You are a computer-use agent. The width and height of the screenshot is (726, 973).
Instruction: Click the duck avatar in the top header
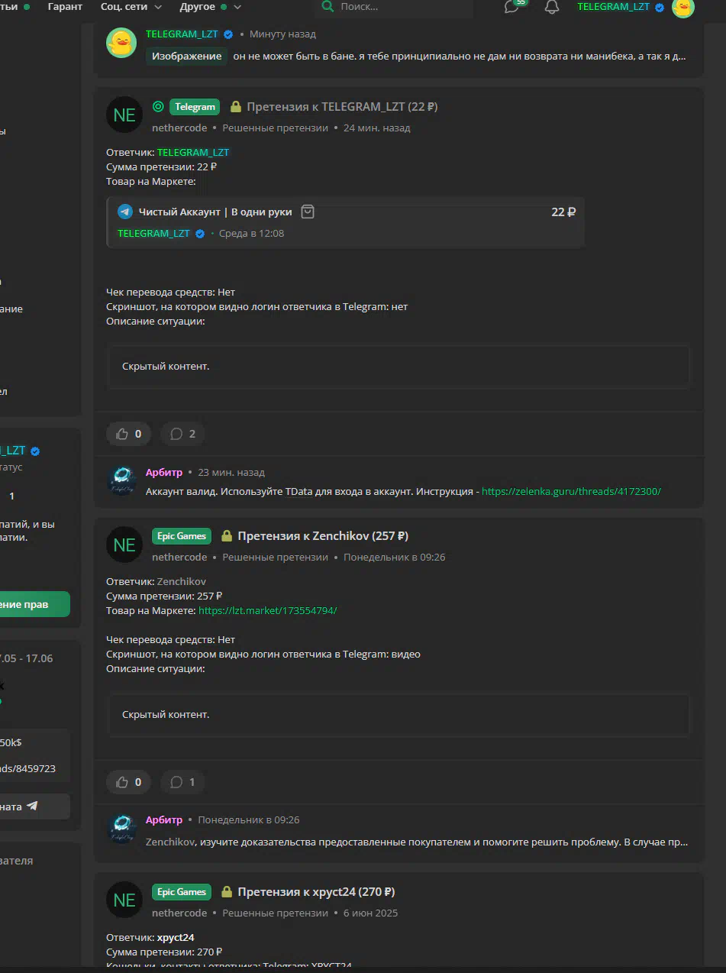click(682, 7)
